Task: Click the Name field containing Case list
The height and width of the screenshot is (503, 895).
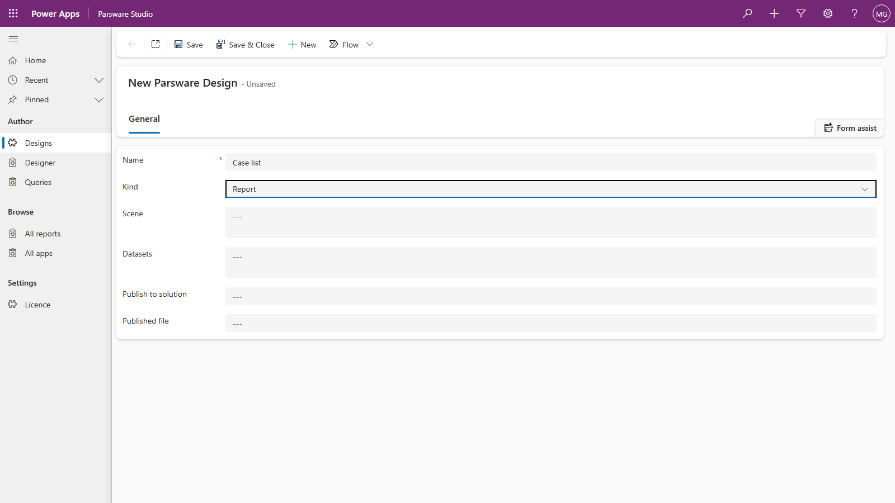Action: [x=551, y=162]
